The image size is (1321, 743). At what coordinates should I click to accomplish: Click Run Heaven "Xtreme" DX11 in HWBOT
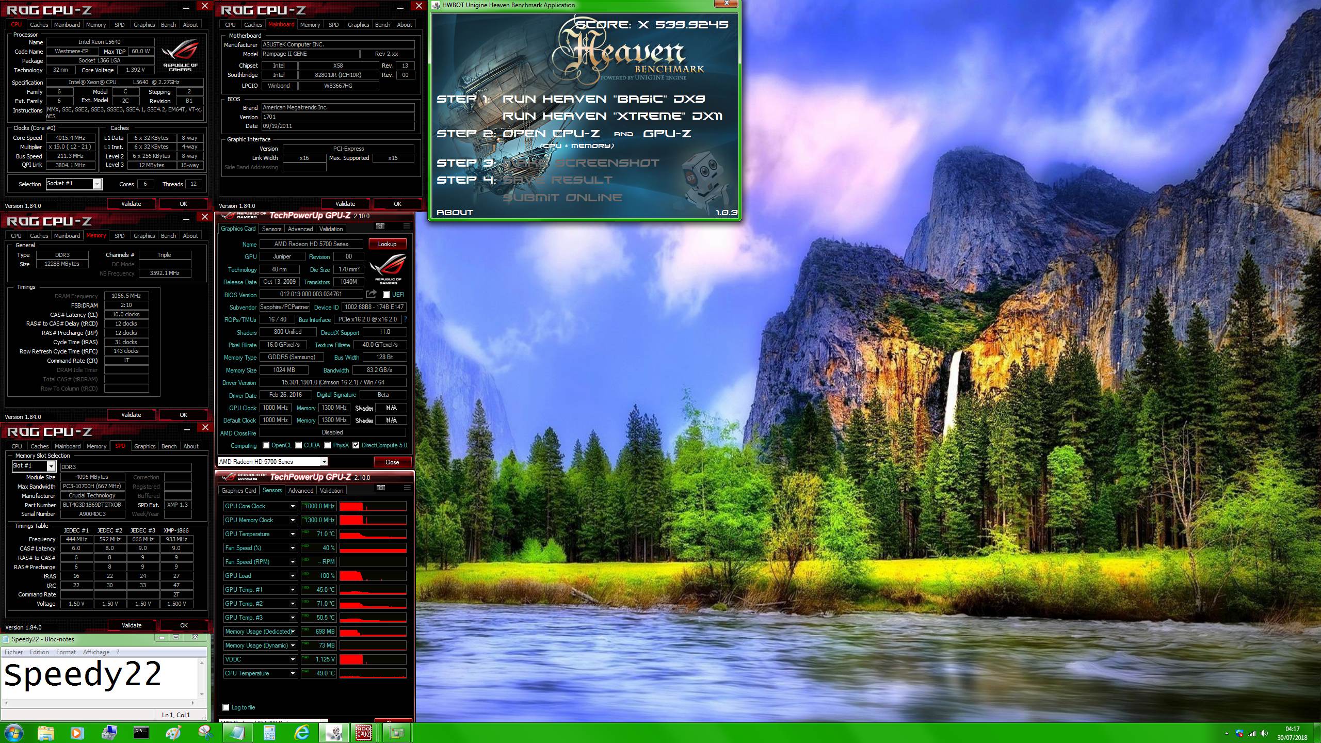(613, 116)
